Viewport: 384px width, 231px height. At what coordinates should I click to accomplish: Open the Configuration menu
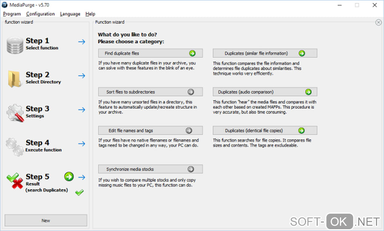click(40, 14)
